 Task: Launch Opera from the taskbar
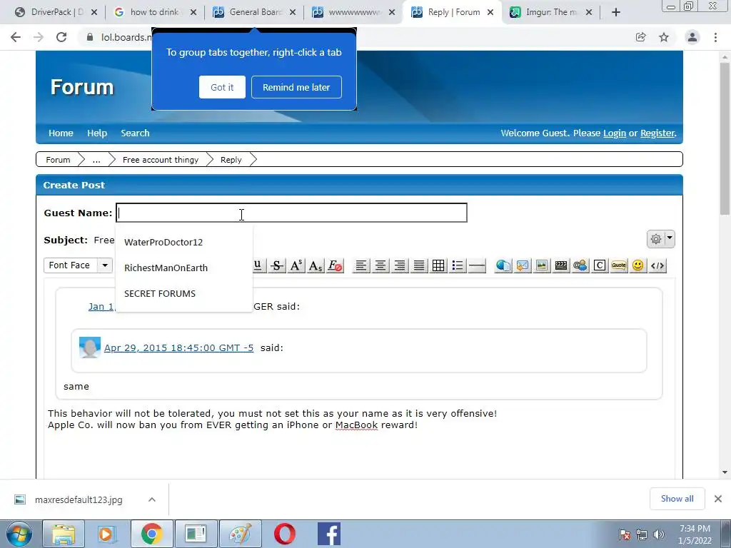coord(284,534)
